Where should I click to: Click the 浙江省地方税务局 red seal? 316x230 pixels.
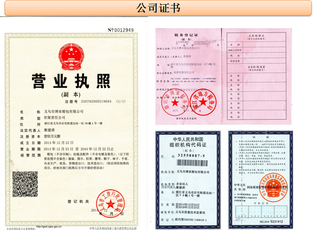[203, 102]
